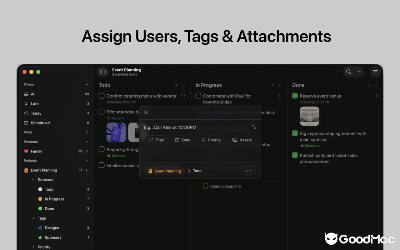Check off Confirm catering menu task
400x250 pixels.
click(x=102, y=96)
